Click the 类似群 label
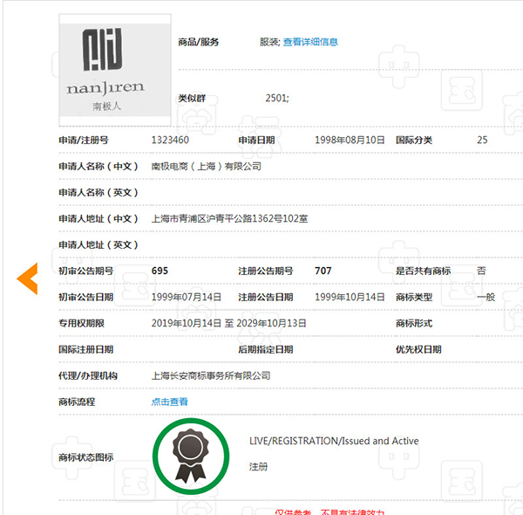This screenshot has width=523, height=515. pyautogui.click(x=192, y=99)
